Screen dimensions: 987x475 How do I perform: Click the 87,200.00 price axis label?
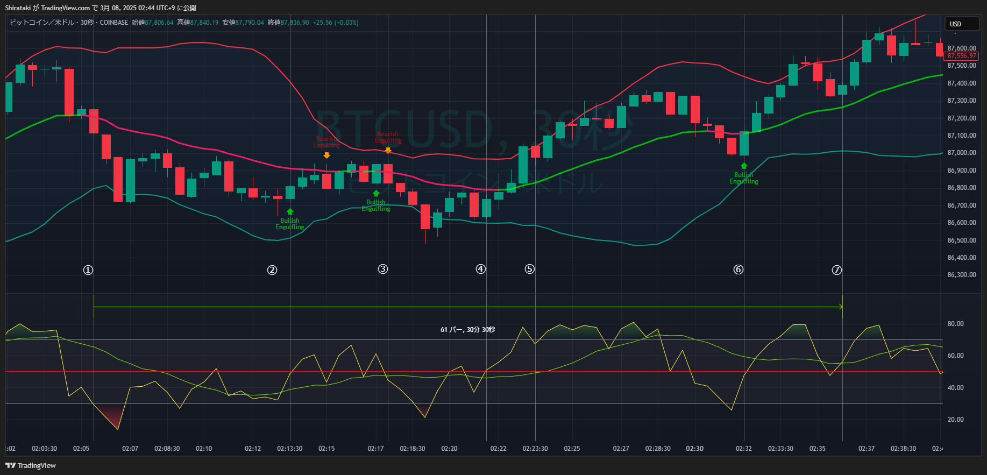click(x=962, y=118)
